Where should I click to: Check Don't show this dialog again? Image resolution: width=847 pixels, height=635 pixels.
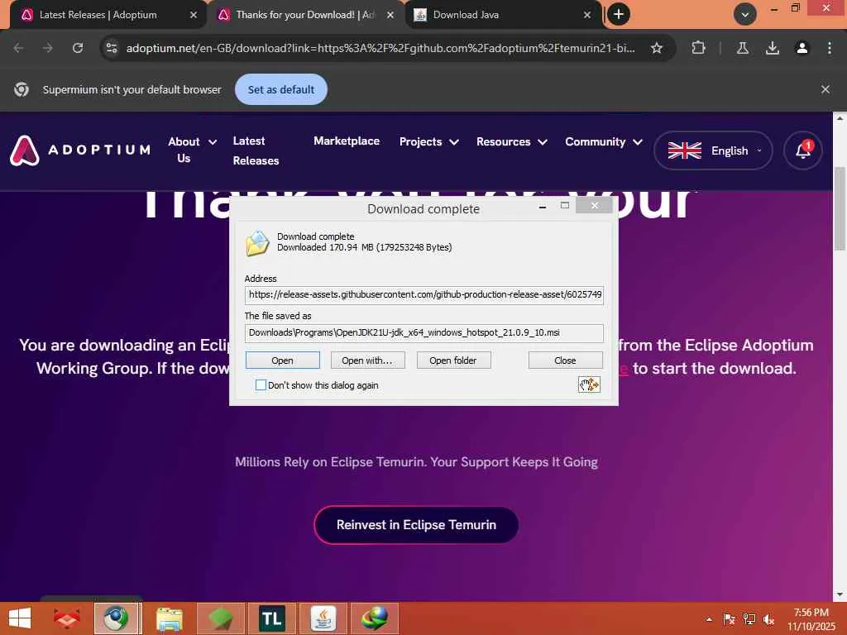(x=261, y=385)
